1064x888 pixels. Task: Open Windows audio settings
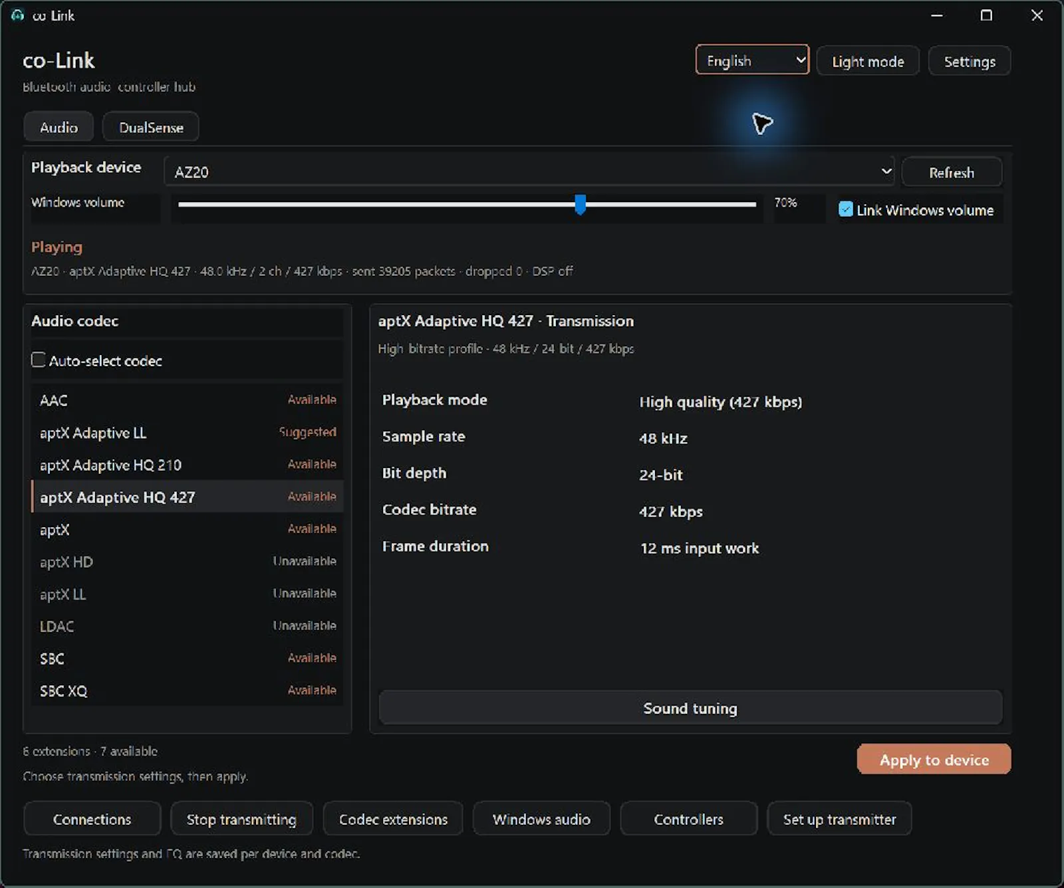click(541, 819)
